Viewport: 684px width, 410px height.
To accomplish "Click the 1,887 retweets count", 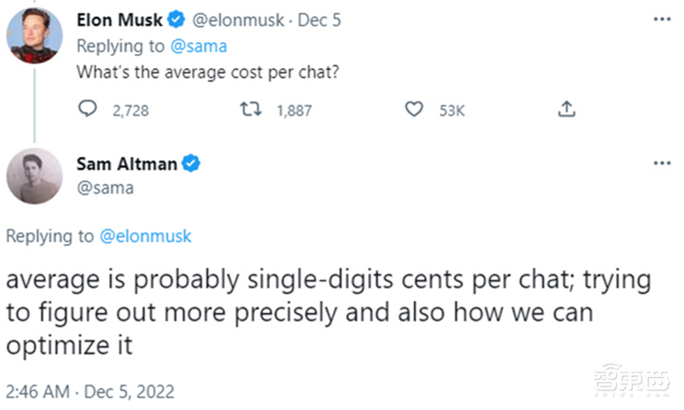I will [294, 110].
